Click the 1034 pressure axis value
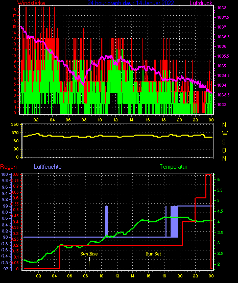Image resolution: width=238 pixels, height=283 pixels. click(222, 85)
